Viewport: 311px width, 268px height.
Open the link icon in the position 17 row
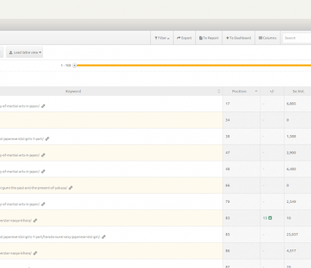coord(43,106)
